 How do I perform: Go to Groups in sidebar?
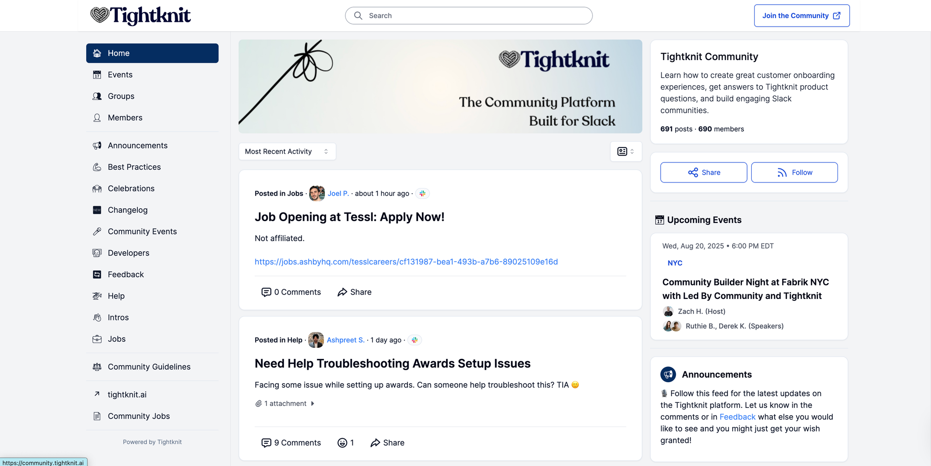coord(152,96)
